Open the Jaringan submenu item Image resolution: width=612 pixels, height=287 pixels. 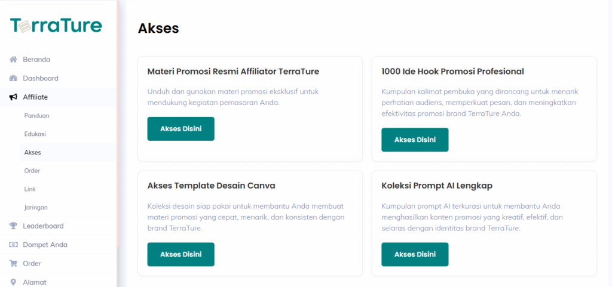(x=36, y=207)
